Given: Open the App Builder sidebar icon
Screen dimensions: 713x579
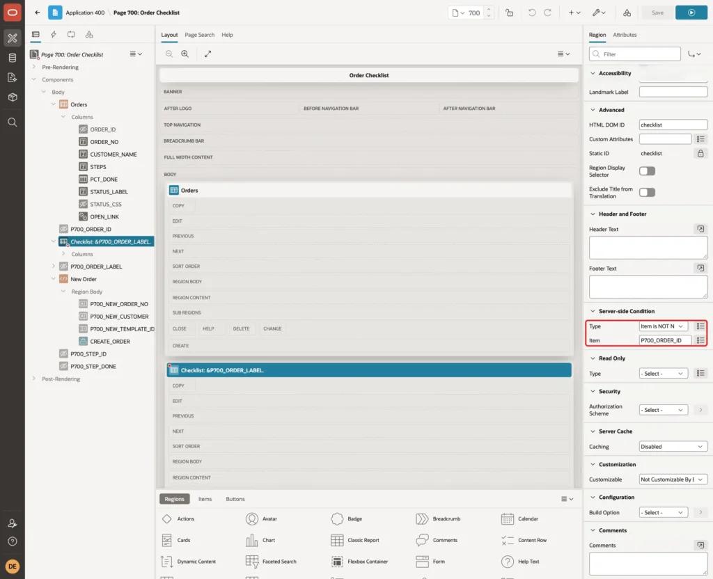Looking at the screenshot, I should pyautogui.click(x=13, y=38).
